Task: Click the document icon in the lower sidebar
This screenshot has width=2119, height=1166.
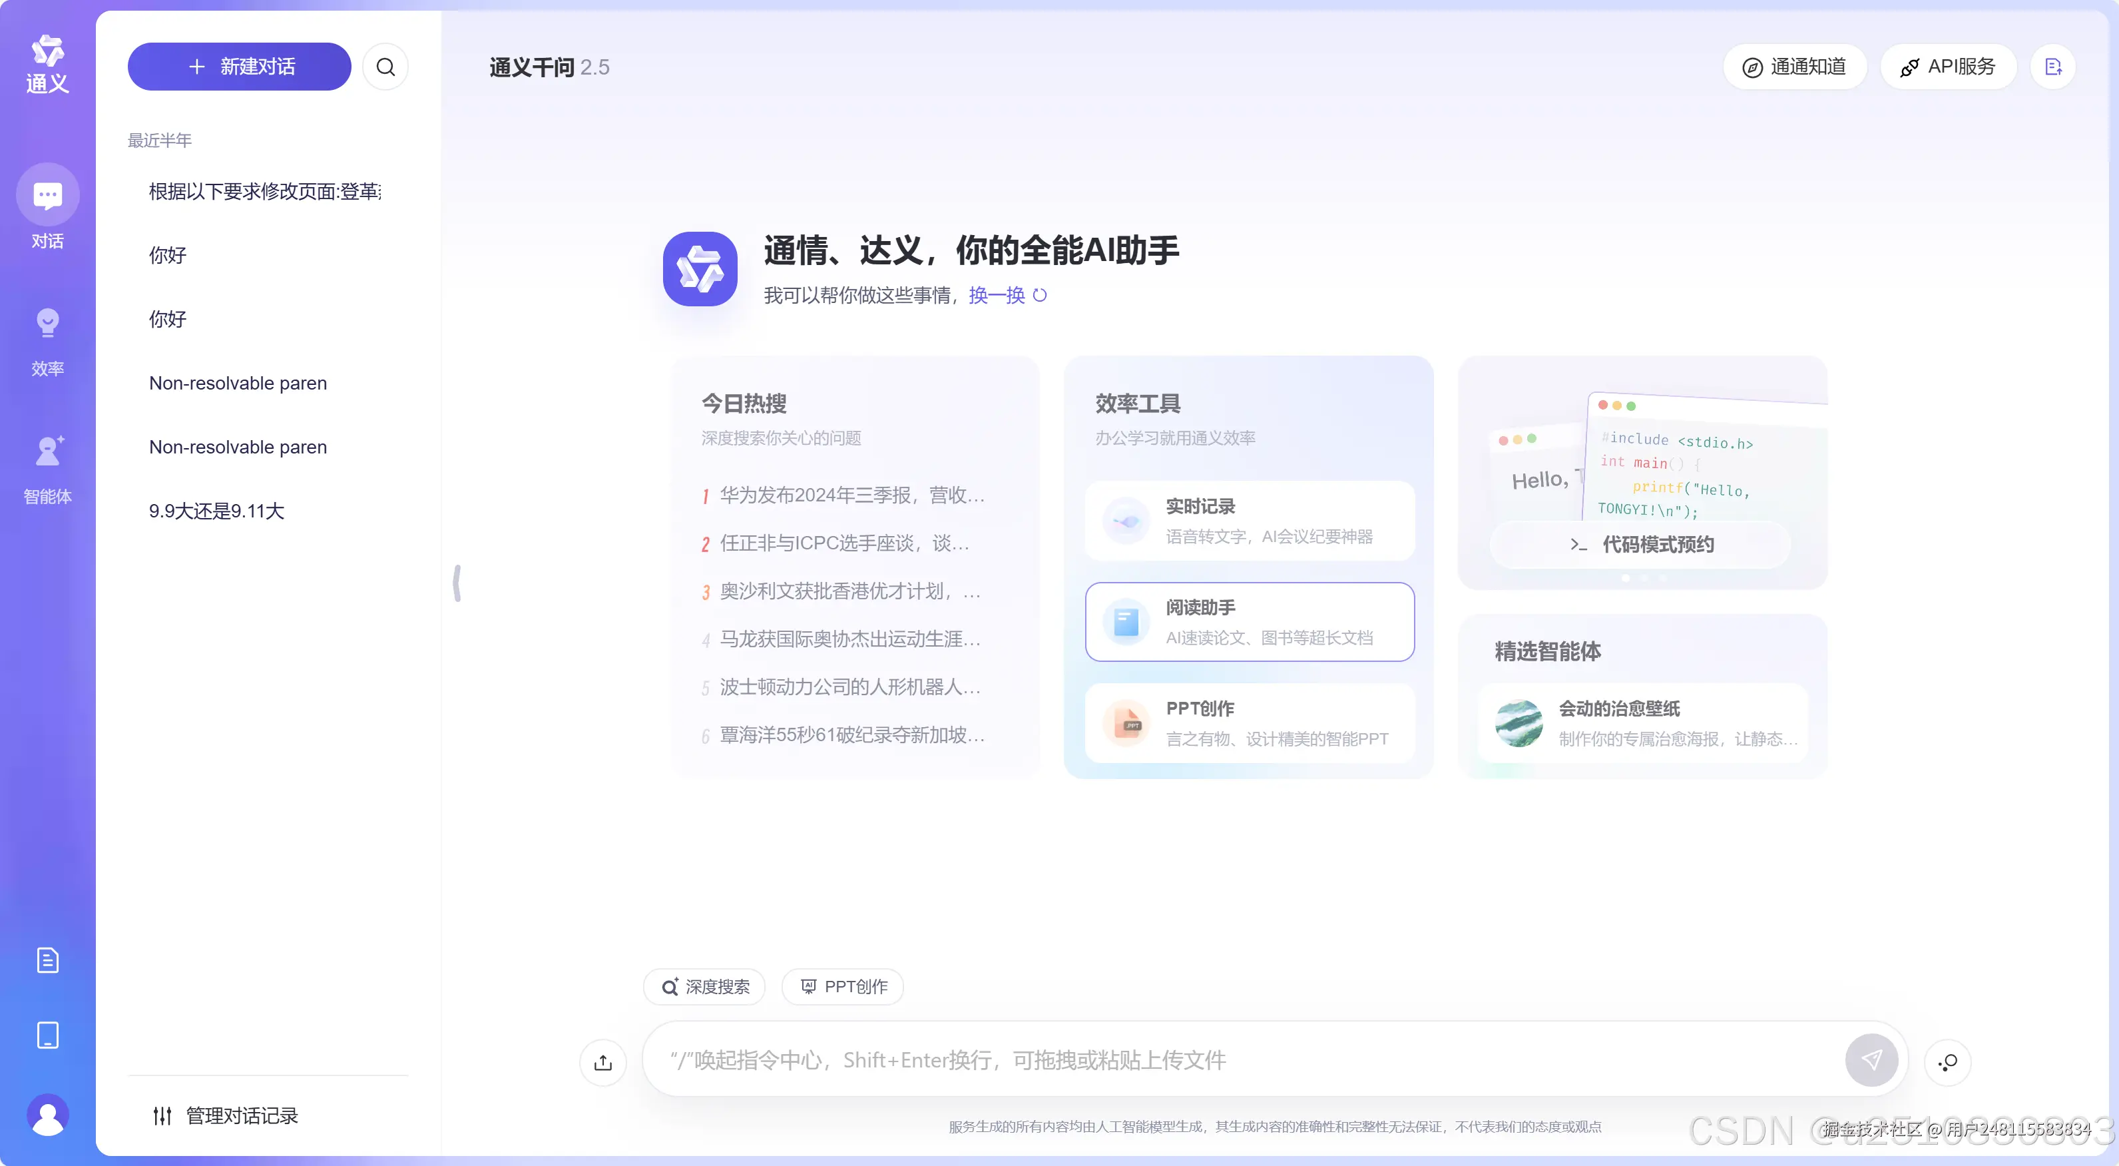Action: click(x=47, y=960)
